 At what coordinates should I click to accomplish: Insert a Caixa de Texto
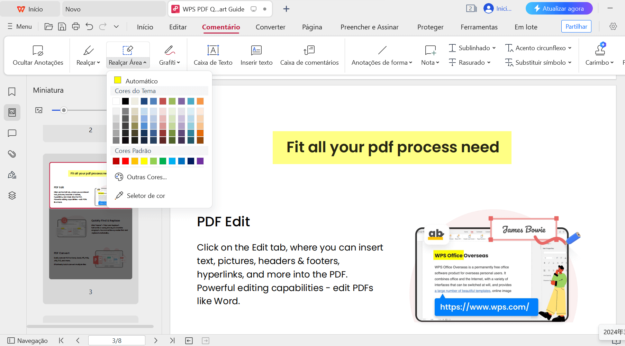pos(213,55)
